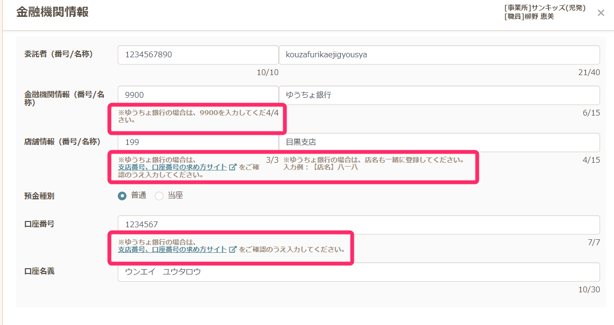Screen dimensions: 614x325
Task: Click external link icon below 口座番号 field
Action: [x=233, y=249]
